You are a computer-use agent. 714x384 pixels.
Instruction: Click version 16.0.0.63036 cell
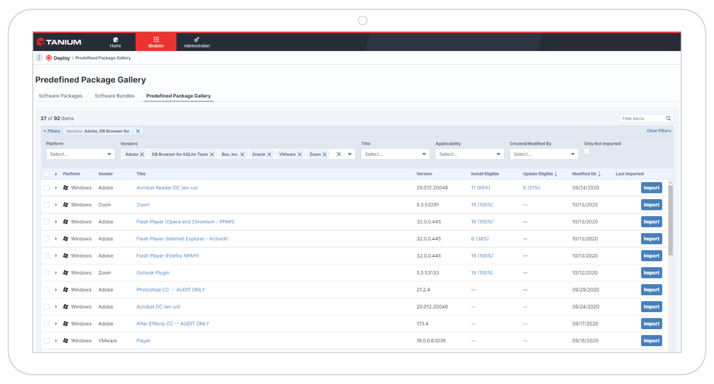tap(431, 341)
